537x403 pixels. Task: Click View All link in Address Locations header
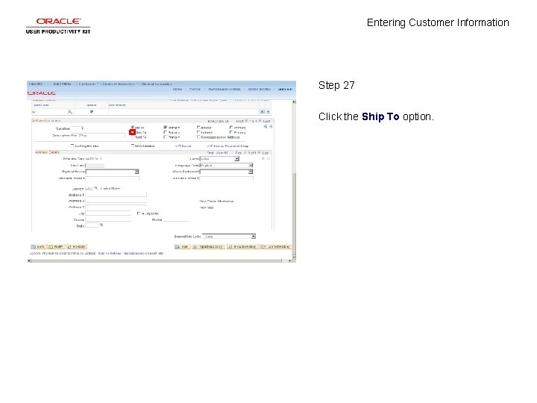coord(222,121)
